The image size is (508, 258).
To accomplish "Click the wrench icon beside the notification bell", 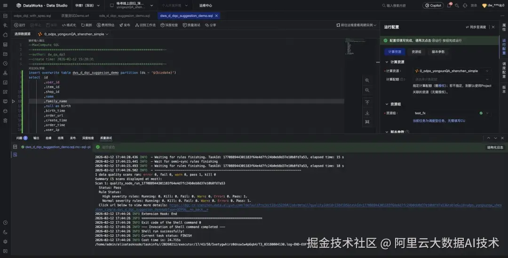I will click(457, 6).
